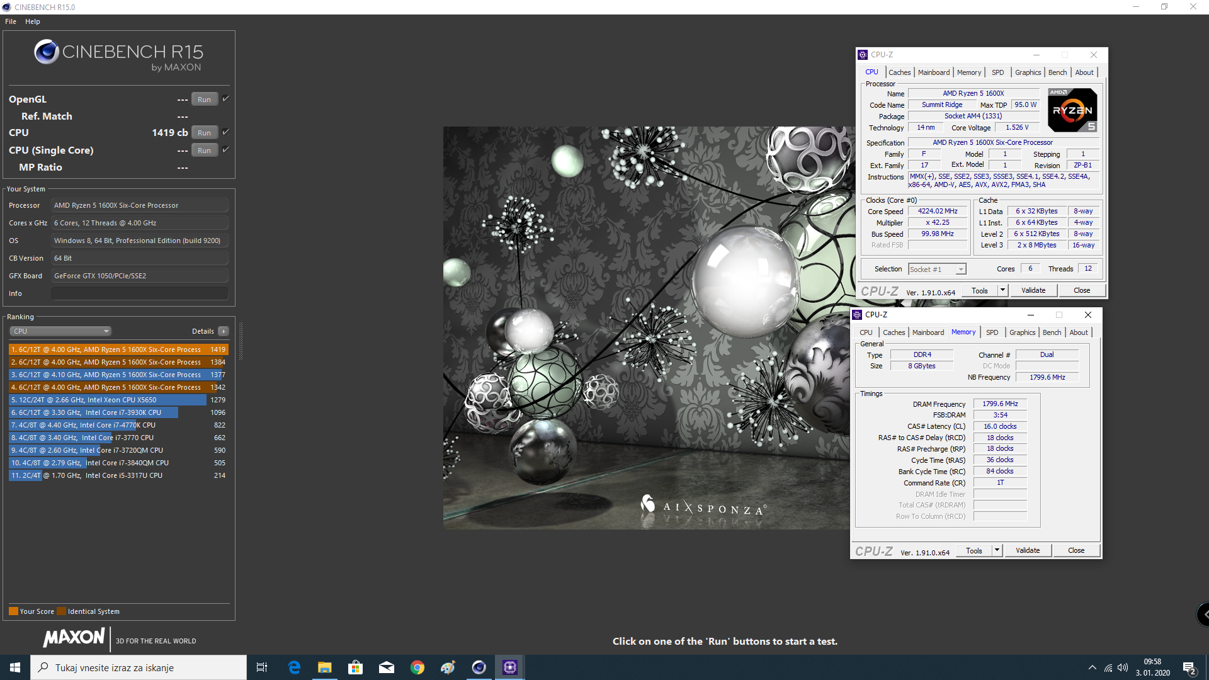
Task: Click the Cinebench logo icon
Action: (x=47, y=52)
